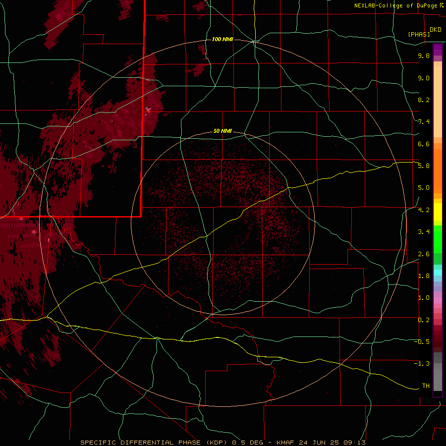446x446 pixels.
Task: Click the 1.0 value on the color scale
Action: pyautogui.click(x=424, y=298)
